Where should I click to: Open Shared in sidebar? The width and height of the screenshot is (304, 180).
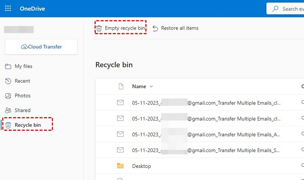coord(22,110)
